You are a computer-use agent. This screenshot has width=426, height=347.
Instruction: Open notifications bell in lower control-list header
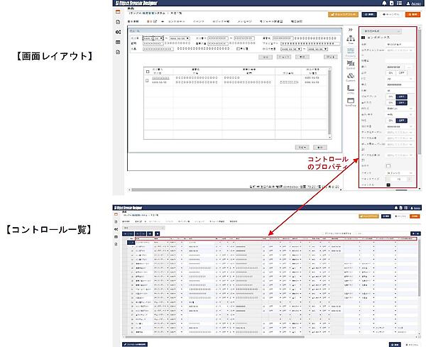point(396,208)
